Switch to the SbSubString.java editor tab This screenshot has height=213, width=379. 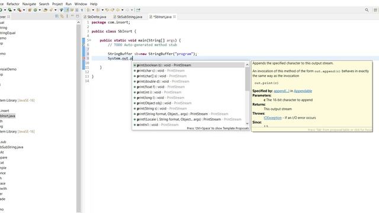tap(128, 17)
